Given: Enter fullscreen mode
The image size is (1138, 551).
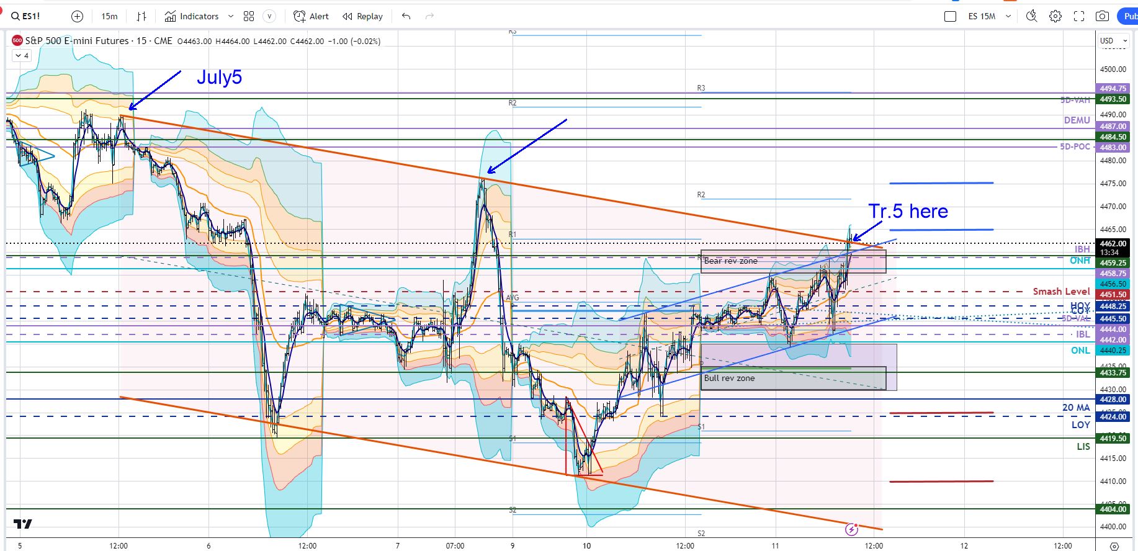Looking at the screenshot, I should pyautogui.click(x=1079, y=16).
